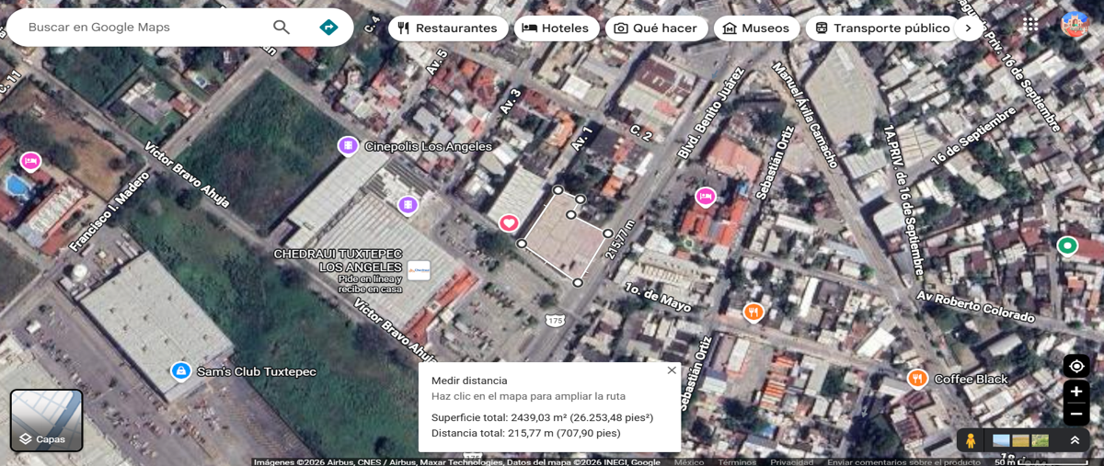Show Transporte público places

pyautogui.click(x=882, y=28)
